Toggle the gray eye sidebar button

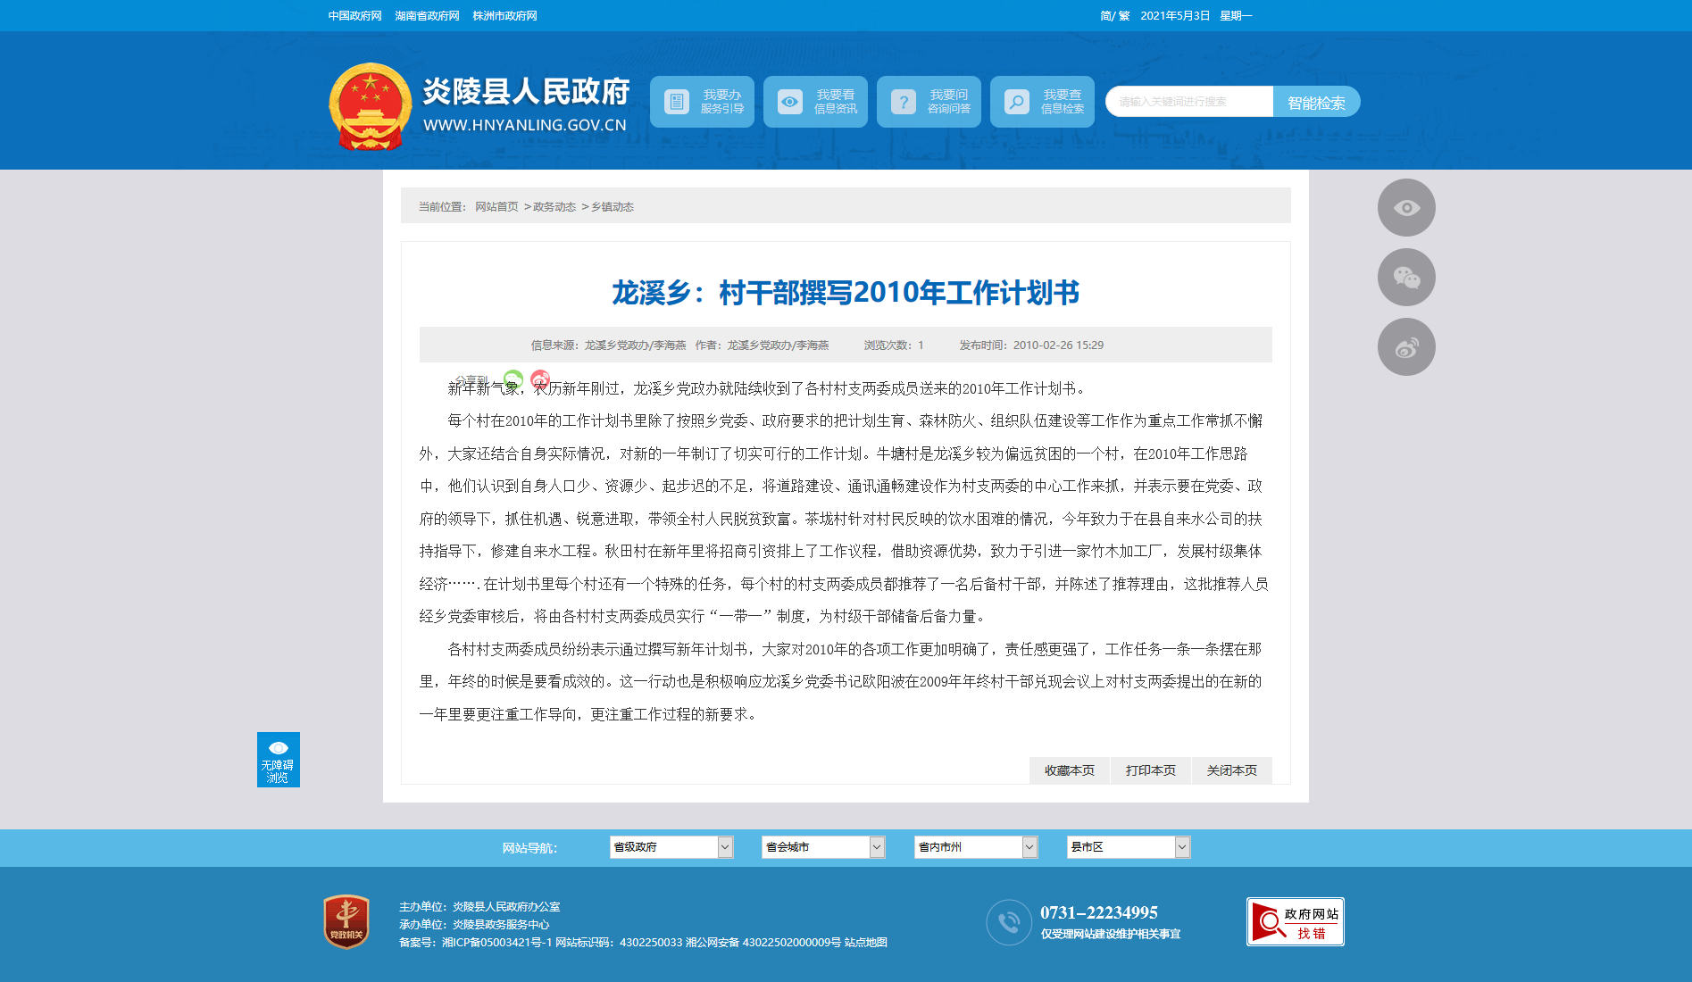1405,208
